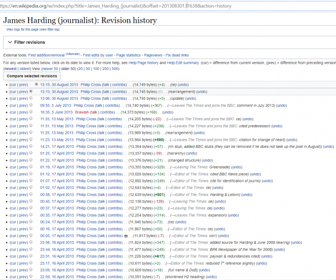Open prev diff for 00:37, 17 April 2013

pyautogui.click(x=23, y=208)
